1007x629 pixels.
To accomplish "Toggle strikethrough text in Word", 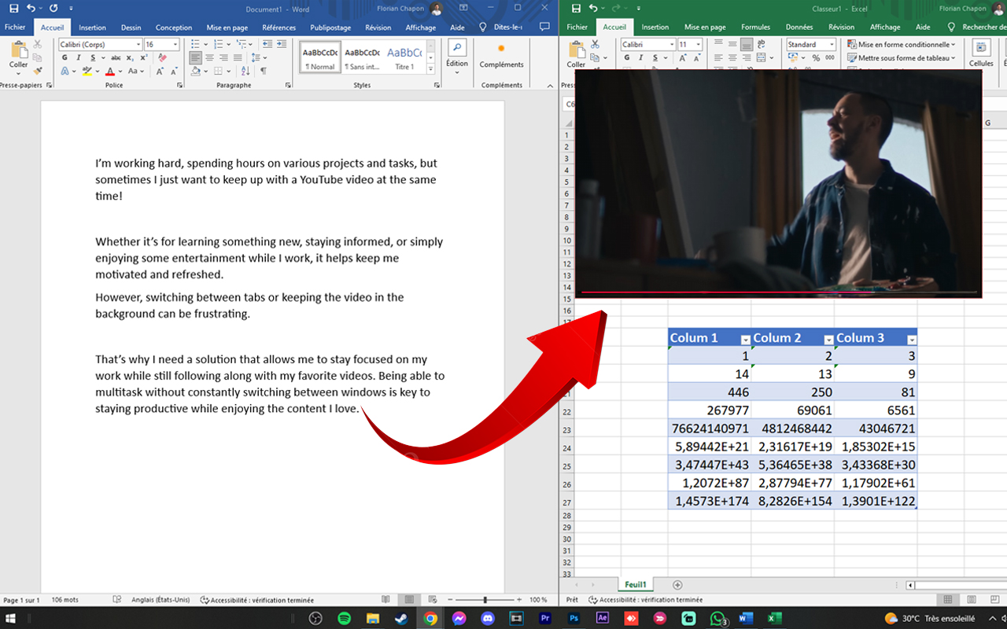I will pos(116,58).
